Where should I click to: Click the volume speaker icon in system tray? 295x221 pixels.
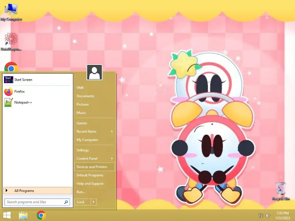point(268,215)
